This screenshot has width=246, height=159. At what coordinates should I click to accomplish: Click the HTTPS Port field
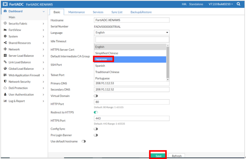tap(132, 118)
